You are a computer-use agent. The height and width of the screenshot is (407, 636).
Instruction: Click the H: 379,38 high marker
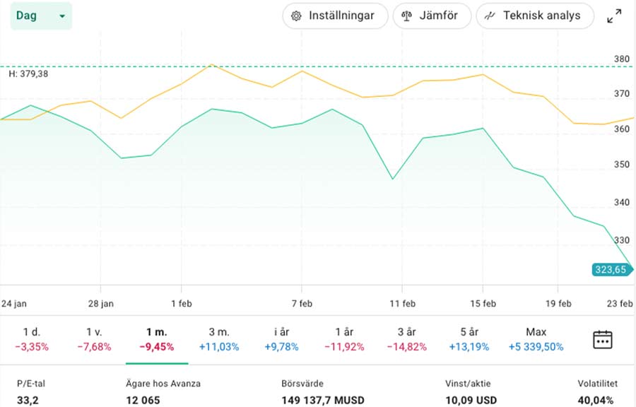(28, 73)
